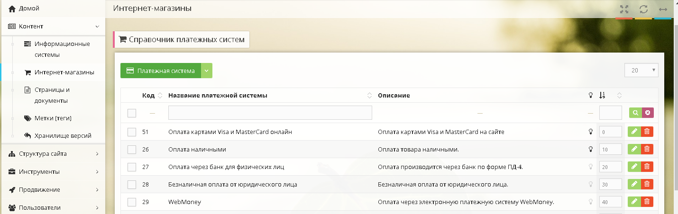Click the payment system name filter field

[270, 113]
